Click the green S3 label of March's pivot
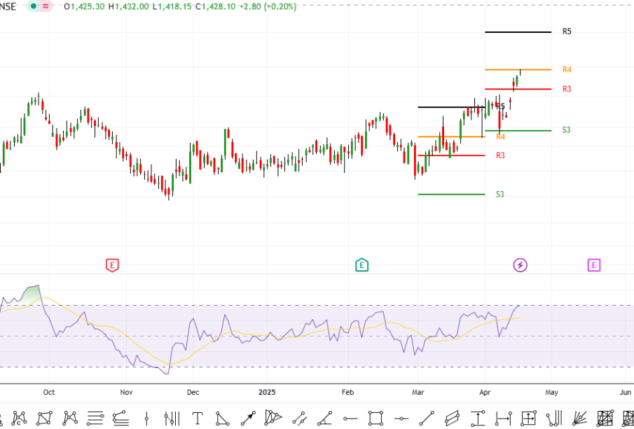The height and width of the screenshot is (429, 634). [x=500, y=195]
